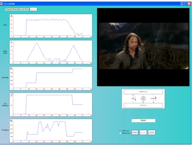Click the Bandwidth step graph panel
193x146 pixels.
51,78
